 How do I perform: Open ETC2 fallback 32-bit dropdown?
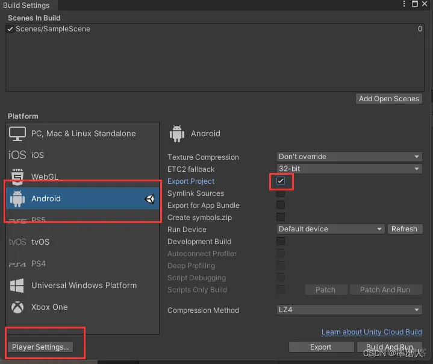[349, 169]
